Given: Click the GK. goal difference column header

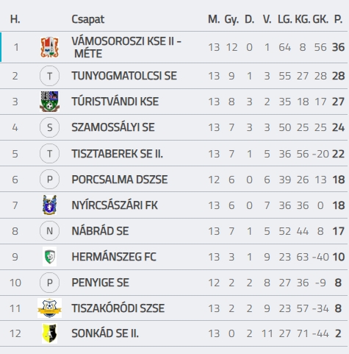Looking at the screenshot, I should point(320,19).
